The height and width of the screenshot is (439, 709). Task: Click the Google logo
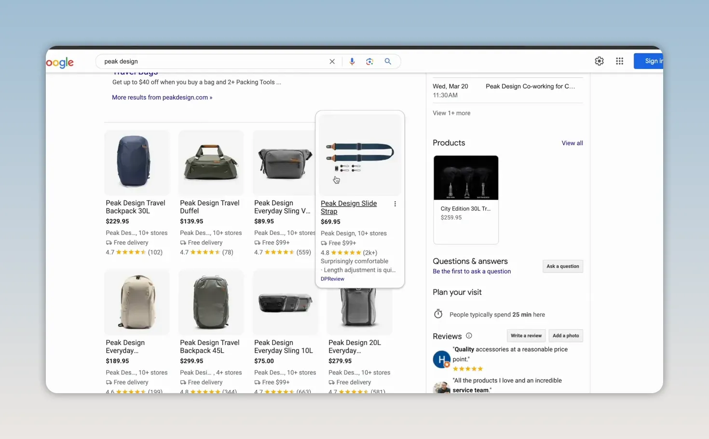pyautogui.click(x=60, y=62)
